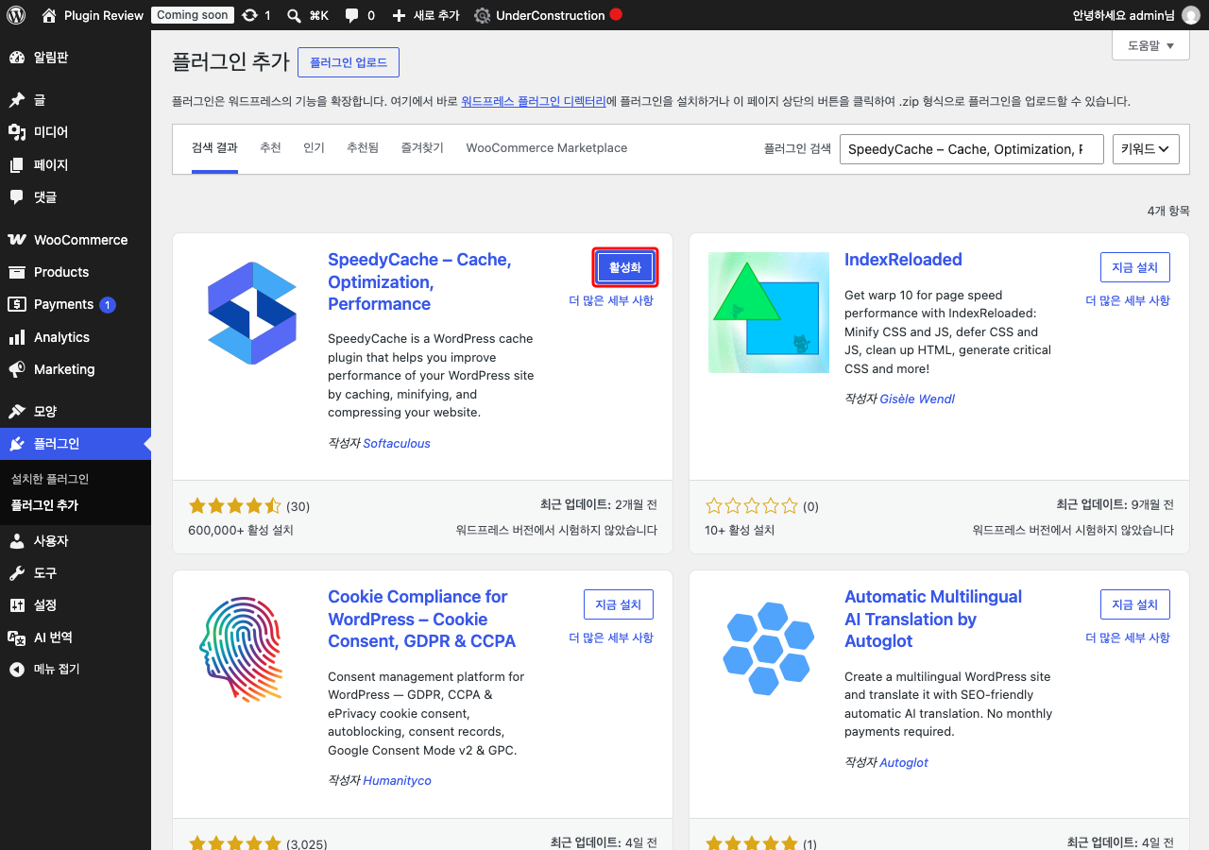Go to 설치한 플러그인 submenu item
1209x850 pixels.
(x=49, y=479)
